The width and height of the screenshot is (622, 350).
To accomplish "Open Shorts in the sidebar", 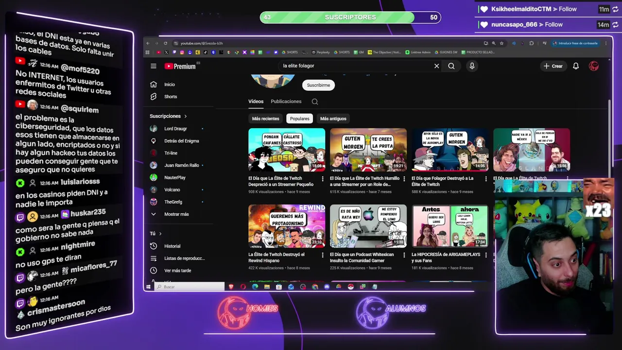I will [x=170, y=97].
